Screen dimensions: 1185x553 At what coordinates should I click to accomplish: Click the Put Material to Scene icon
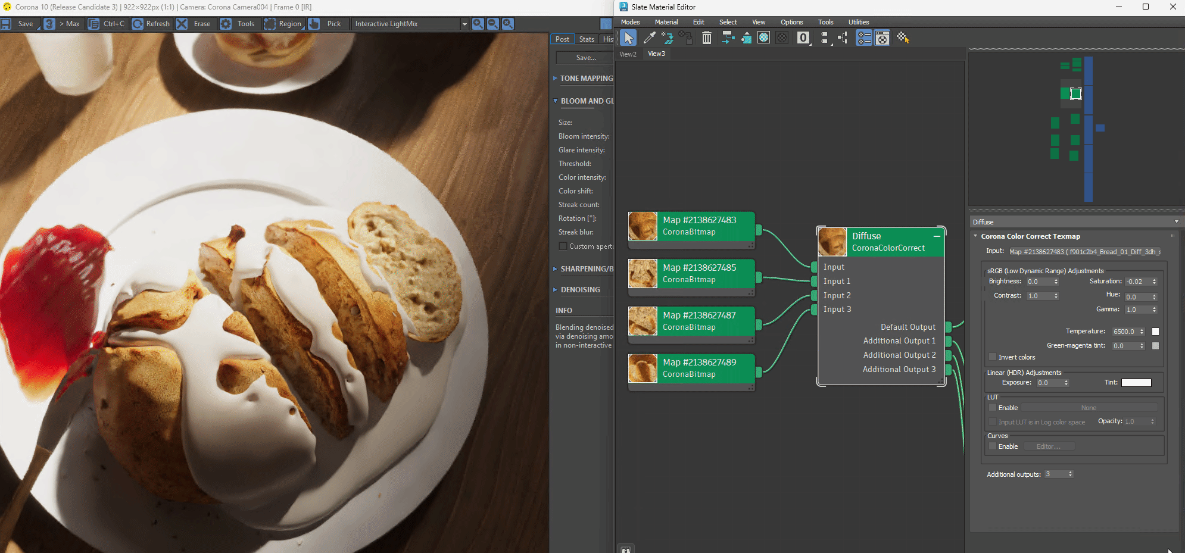pyautogui.click(x=668, y=38)
